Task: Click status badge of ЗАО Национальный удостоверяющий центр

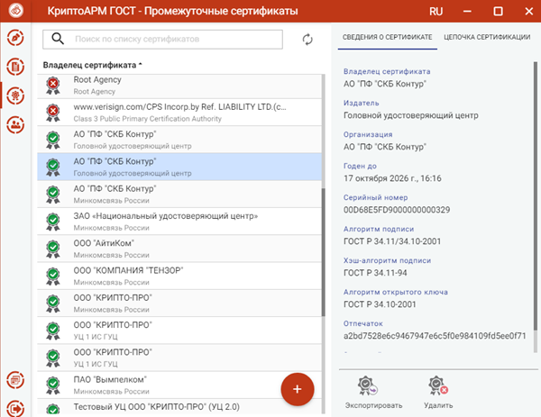Action: click(53, 222)
